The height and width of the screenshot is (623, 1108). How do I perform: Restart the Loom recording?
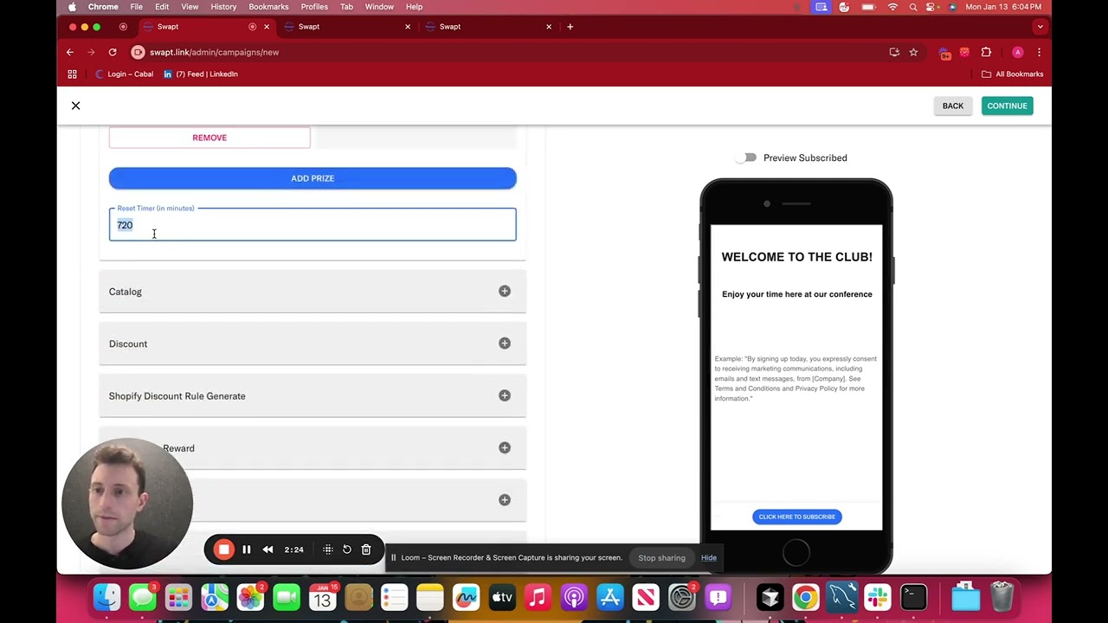(x=347, y=549)
